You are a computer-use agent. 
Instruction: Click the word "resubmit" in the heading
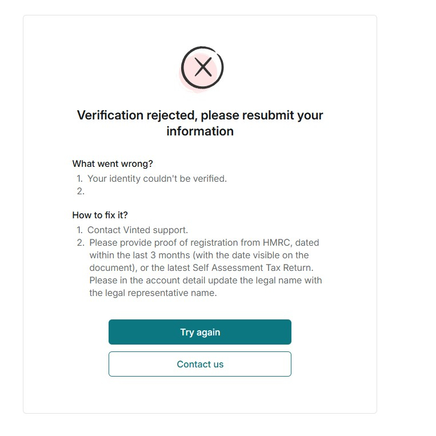(268, 115)
